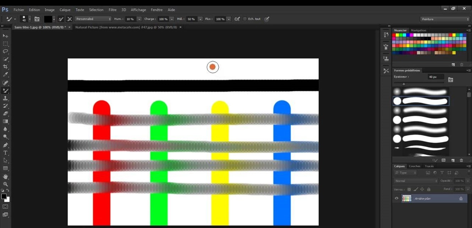
Task: Open the Filtre menu
Action: tap(112, 10)
